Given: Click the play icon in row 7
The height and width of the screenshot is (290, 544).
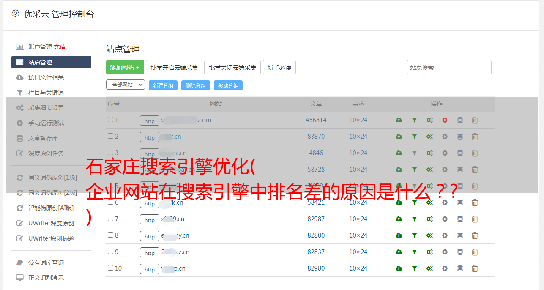Looking at the screenshot, I should (445, 219).
